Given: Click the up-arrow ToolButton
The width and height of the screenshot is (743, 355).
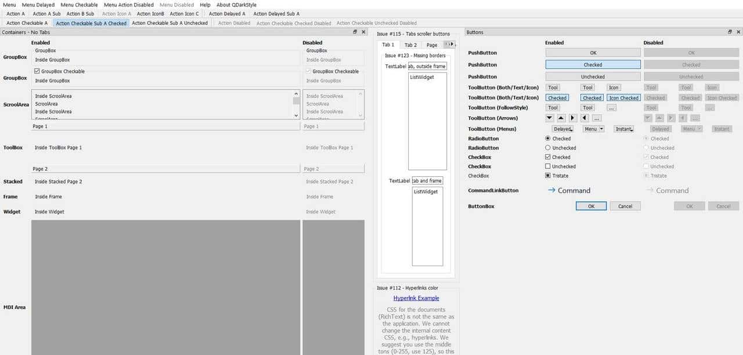Looking at the screenshot, I should pyautogui.click(x=560, y=118).
